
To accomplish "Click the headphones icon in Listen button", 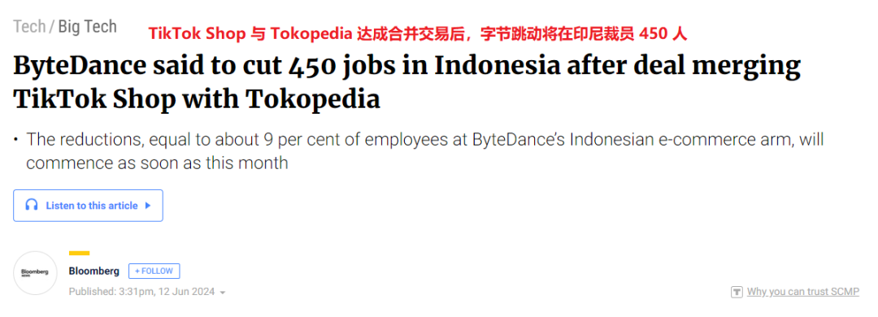I will coord(32,205).
